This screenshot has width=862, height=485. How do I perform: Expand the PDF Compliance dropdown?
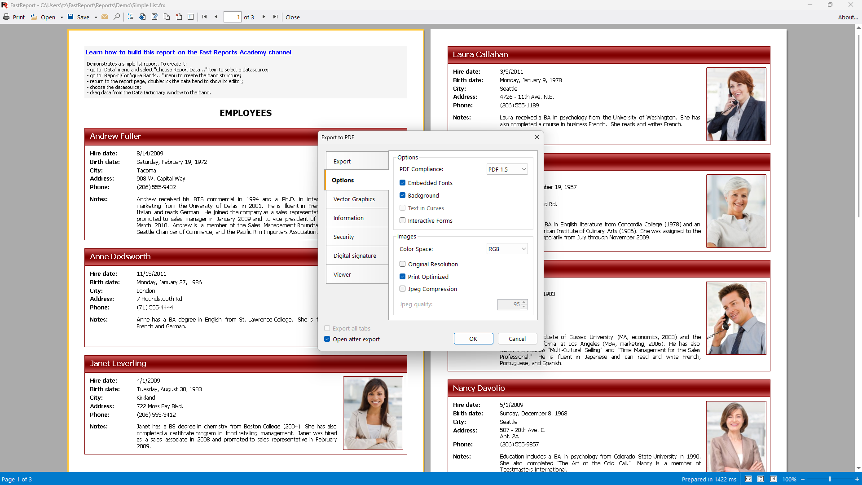pyautogui.click(x=507, y=169)
